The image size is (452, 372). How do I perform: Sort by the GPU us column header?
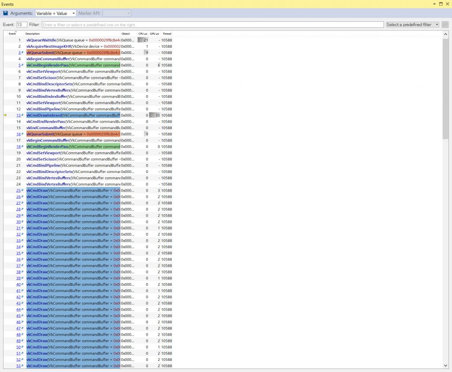coord(154,34)
